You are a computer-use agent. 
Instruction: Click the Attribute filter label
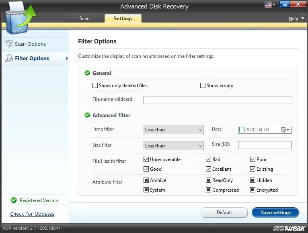click(x=107, y=182)
